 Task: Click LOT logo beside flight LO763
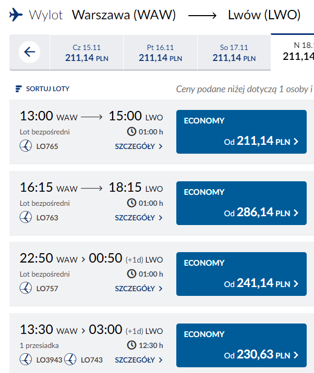[x=26, y=217]
